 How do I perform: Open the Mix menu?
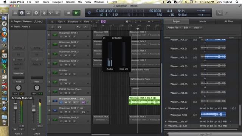pyautogui.click(x=80, y=2)
